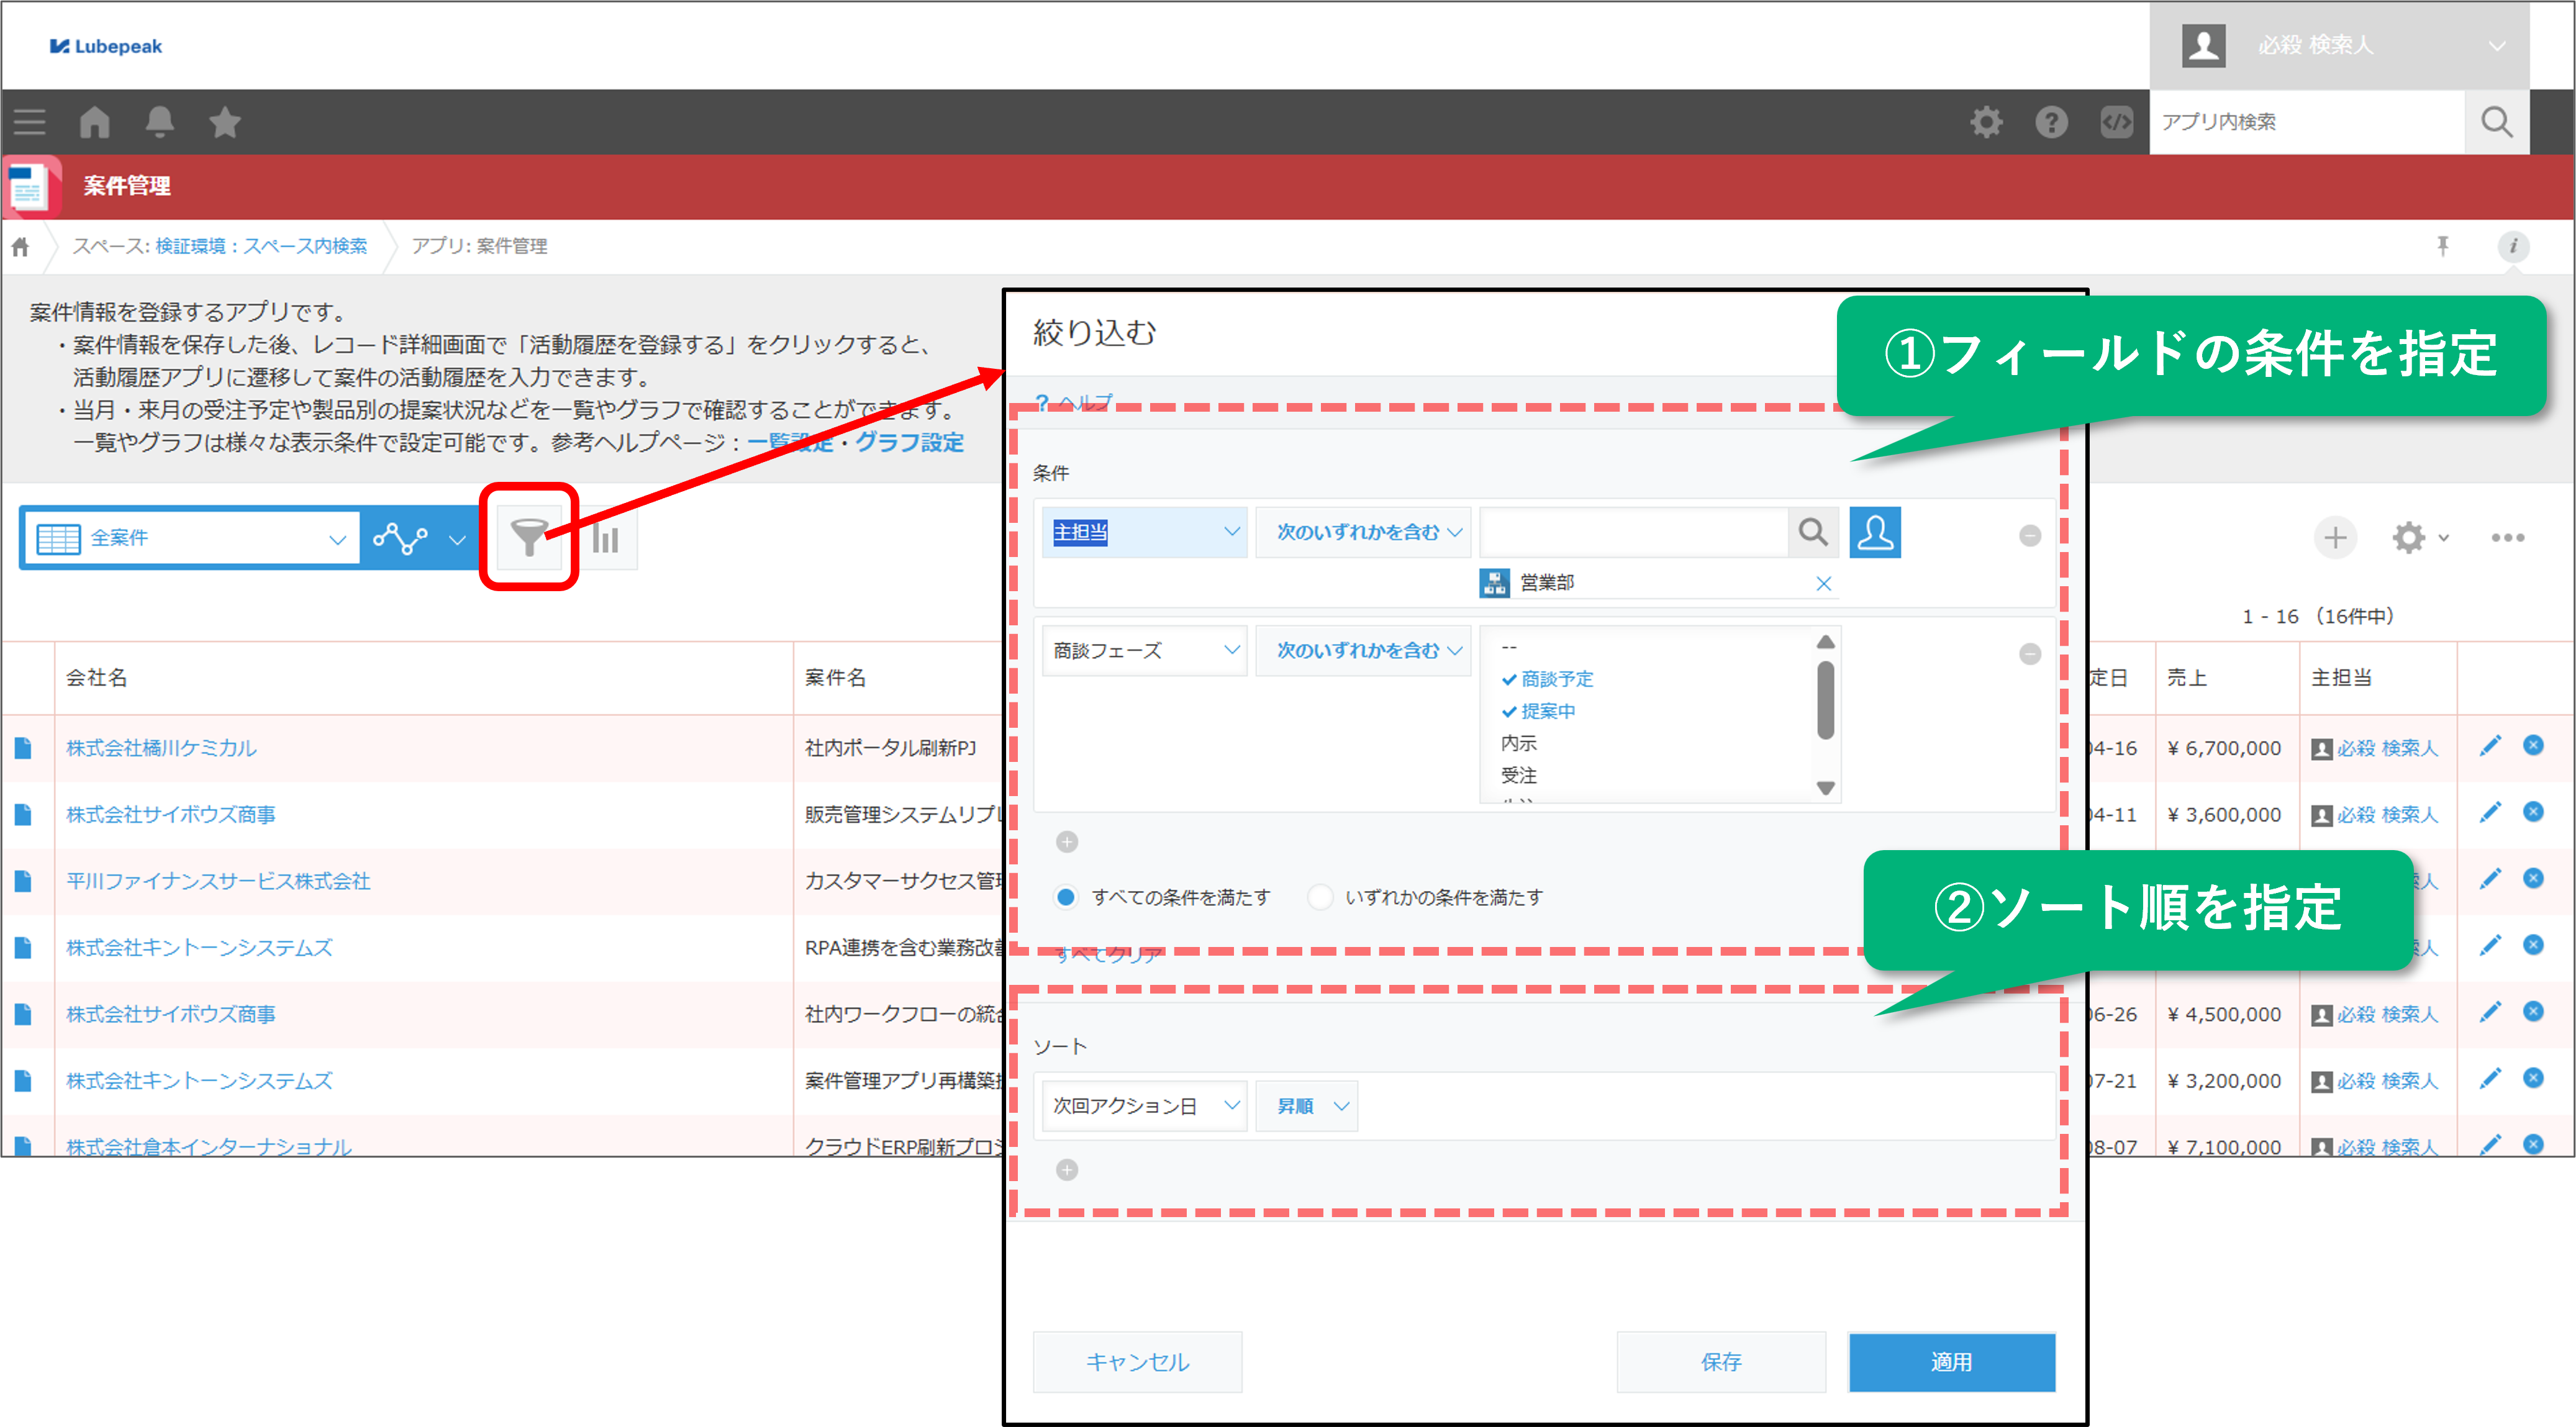Click the favorites star icon in the header
The height and width of the screenshot is (1427, 2576).
(224, 122)
